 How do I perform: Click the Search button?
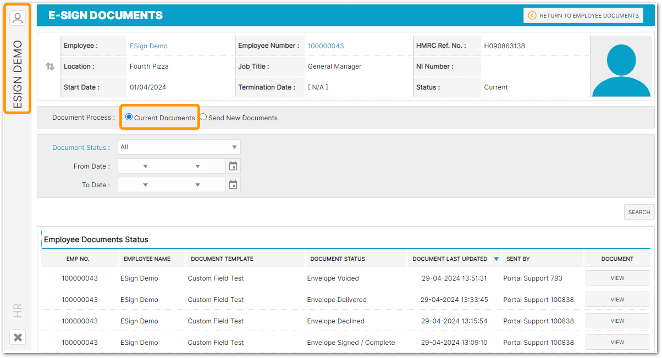[x=639, y=212]
